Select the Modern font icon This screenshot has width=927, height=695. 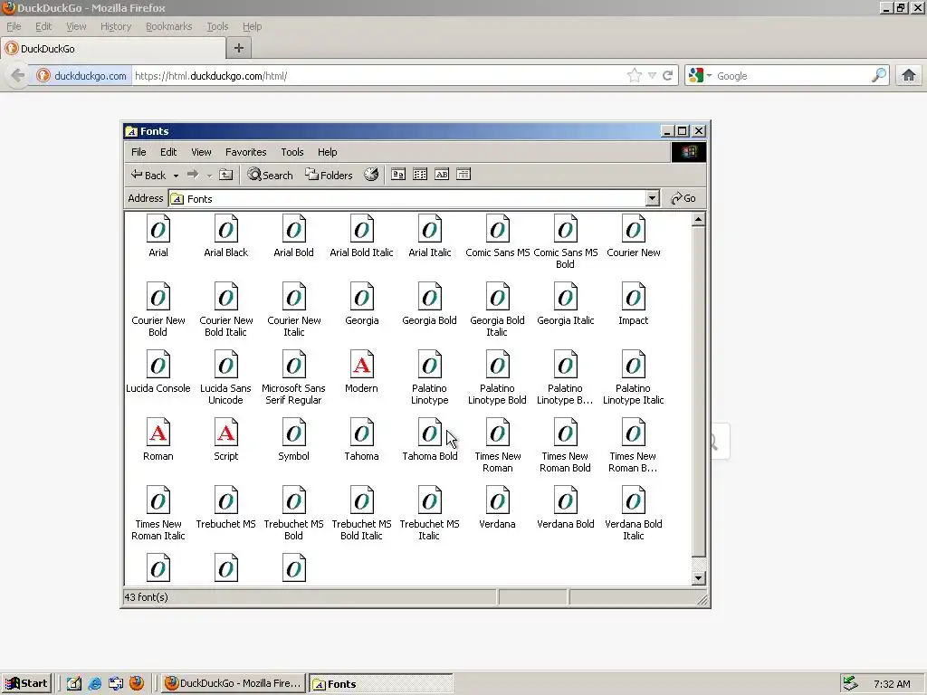(x=362, y=366)
